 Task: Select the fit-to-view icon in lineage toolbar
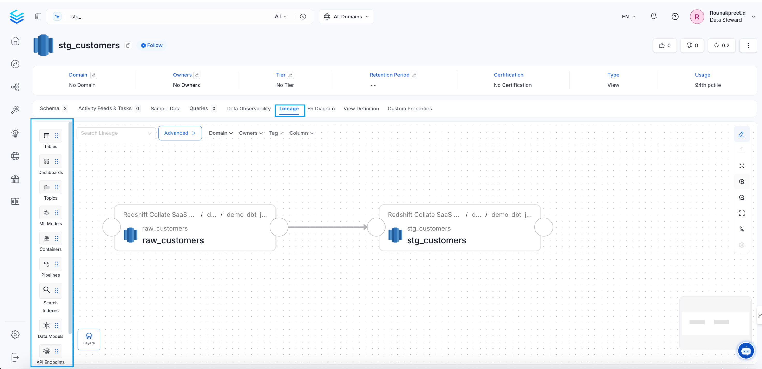pyautogui.click(x=742, y=166)
